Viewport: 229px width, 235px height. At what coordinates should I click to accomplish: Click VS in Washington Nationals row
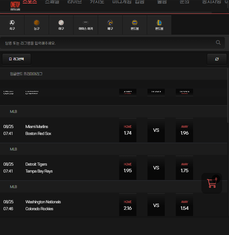156,205
